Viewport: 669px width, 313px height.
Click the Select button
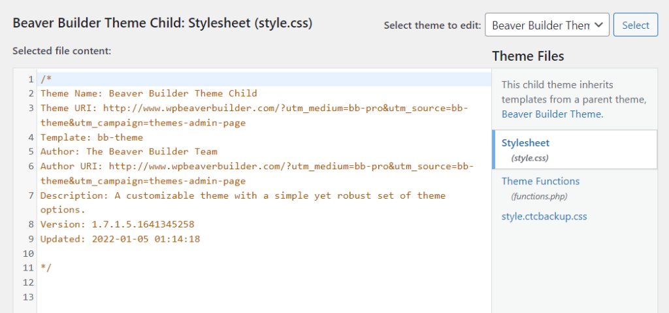(636, 25)
